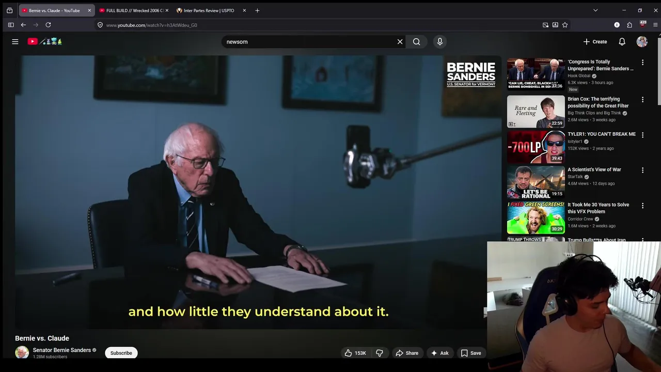Go to the YouTube home logo
Screen dimensions: 661x372
[x=45, y=42]
